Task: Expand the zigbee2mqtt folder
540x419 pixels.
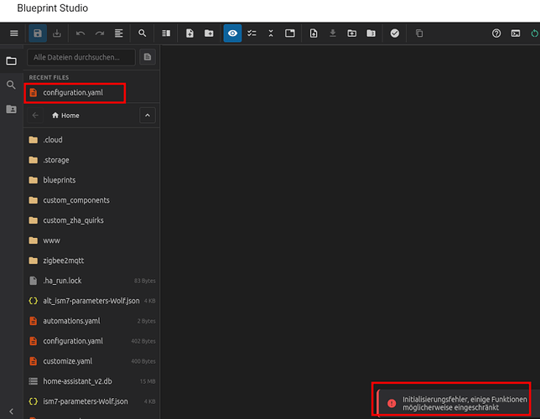Action: [x=91, y=261]
